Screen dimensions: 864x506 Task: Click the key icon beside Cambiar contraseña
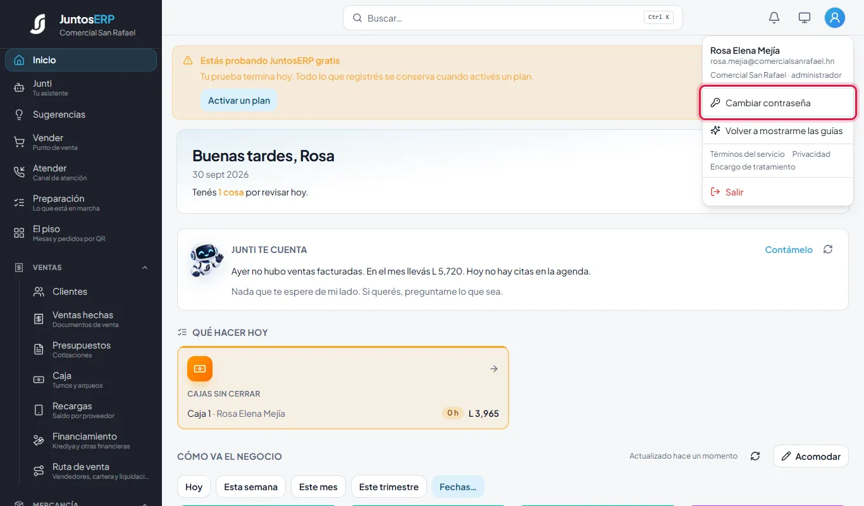pos(715,102)
